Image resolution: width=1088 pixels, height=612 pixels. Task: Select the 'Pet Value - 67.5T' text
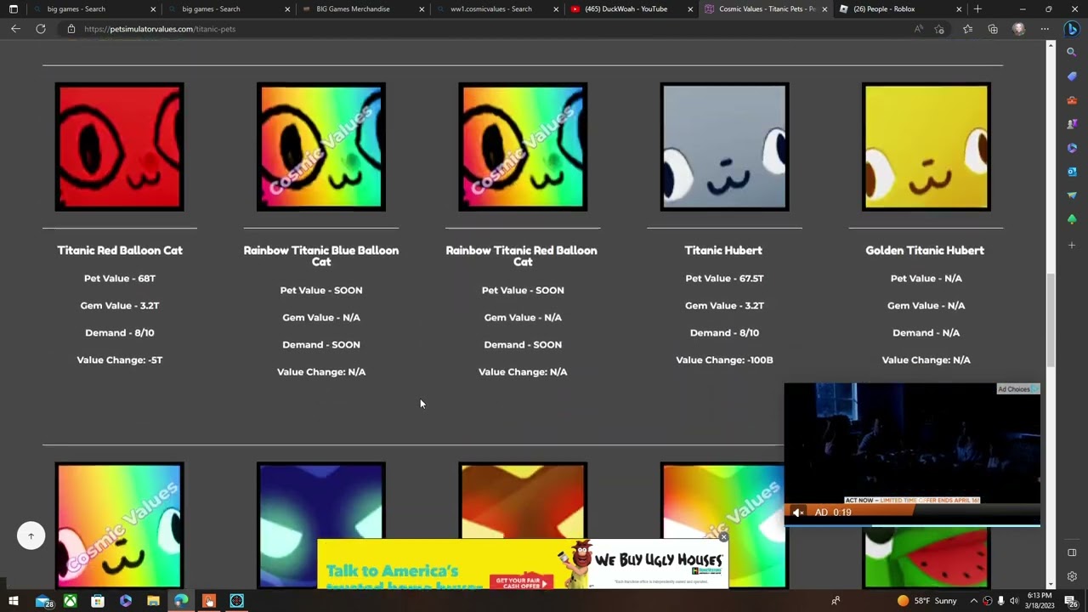pyautogui.click(x=724, y=278)
